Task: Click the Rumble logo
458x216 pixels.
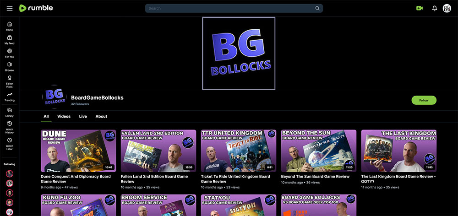Action: 36,8
